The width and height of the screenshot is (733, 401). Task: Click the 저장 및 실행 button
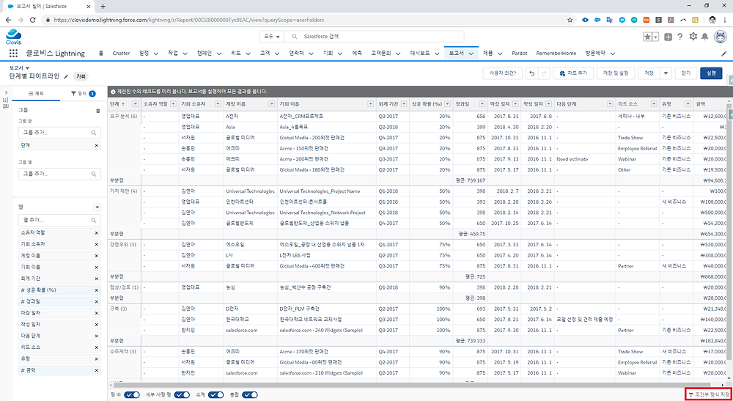click(616, 73)
